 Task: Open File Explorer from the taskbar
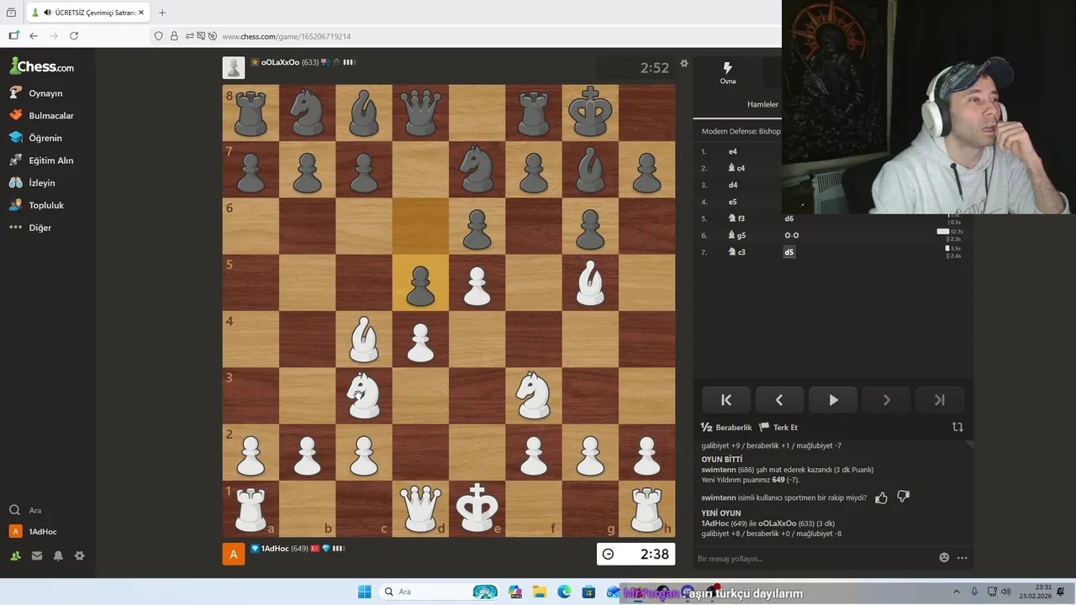click(539, 592)
